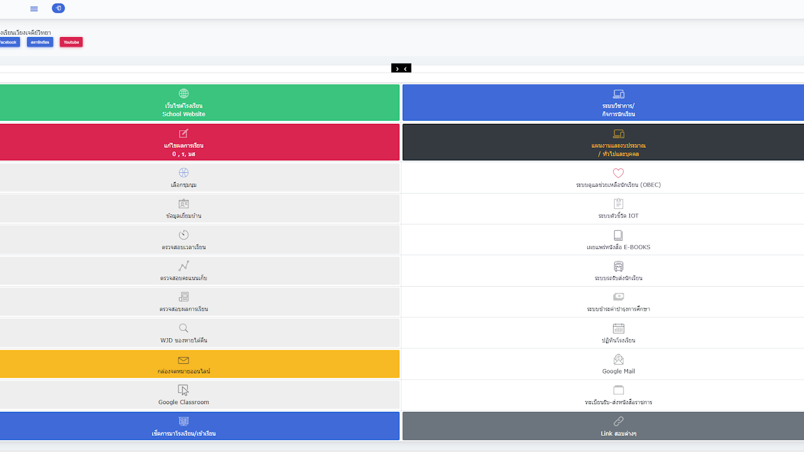Screen dimensions: 804x452
Task: Click the red Youtube button
Action: [71, 42]
